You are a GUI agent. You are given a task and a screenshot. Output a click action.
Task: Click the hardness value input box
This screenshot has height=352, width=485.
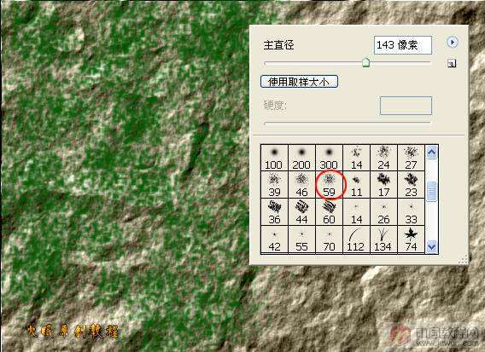[406, 106]
